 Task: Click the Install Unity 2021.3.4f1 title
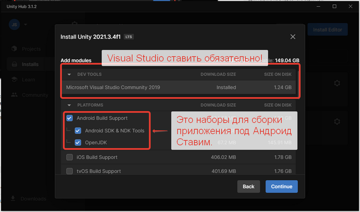[x=91, y=37]
